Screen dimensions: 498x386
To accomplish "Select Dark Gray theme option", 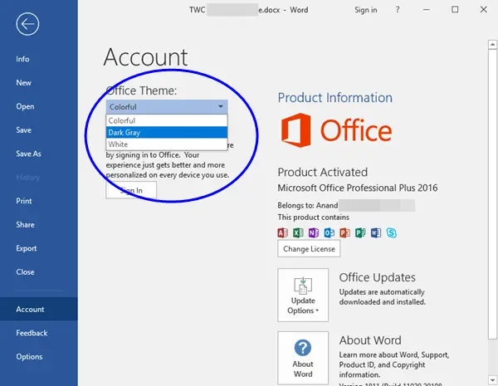I will (167, 133).
